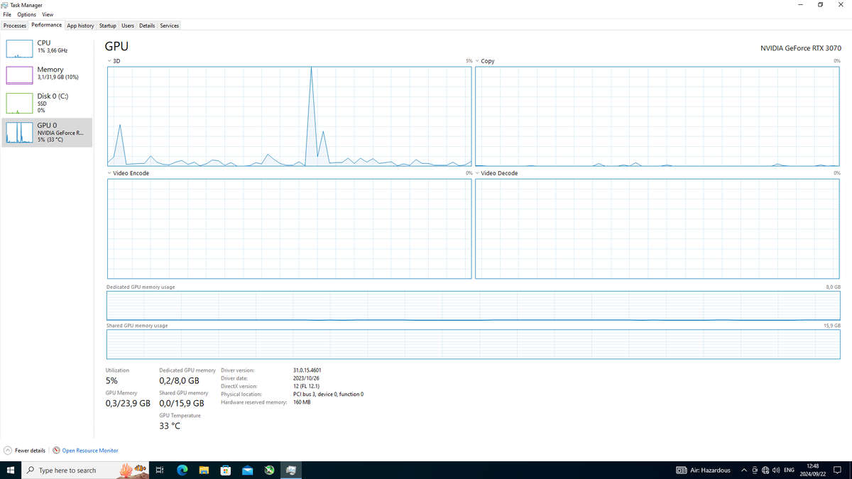Open the 3D graph selector dropdown
This screenshot has height=479, width=852.
(x=110, y=61)
